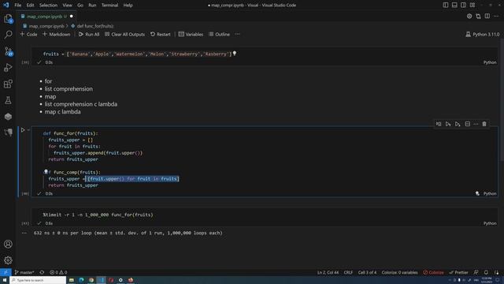Click the light bulb in fruits cell
The width and height of the screenshot is (504, 284).
point(235,54)
